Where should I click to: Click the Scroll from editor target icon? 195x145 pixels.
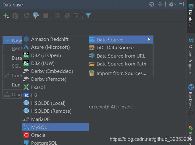coord(152,4)
